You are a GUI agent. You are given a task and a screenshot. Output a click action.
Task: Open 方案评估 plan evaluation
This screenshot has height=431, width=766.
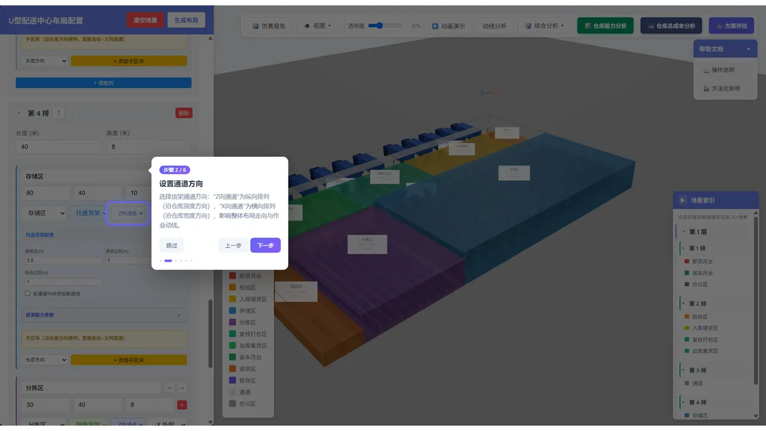[x=731, y=26]
